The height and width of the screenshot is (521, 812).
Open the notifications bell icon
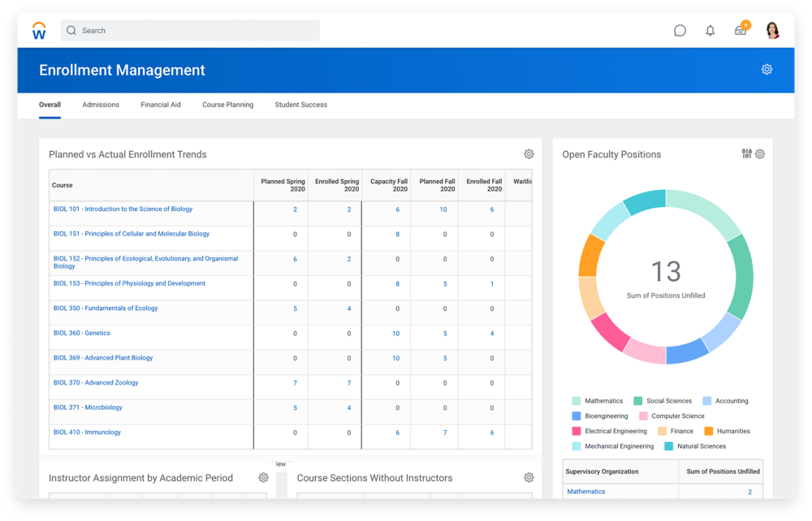coord(710,31)
